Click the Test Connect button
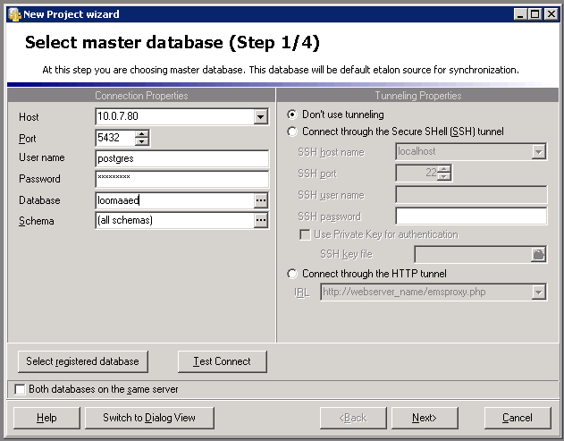Image resolution: width=564 pixels, height=441 pixels. 223,361
